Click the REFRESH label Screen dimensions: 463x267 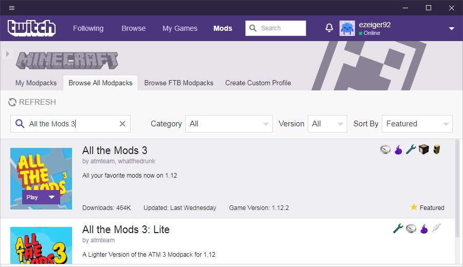click(38, 102)
